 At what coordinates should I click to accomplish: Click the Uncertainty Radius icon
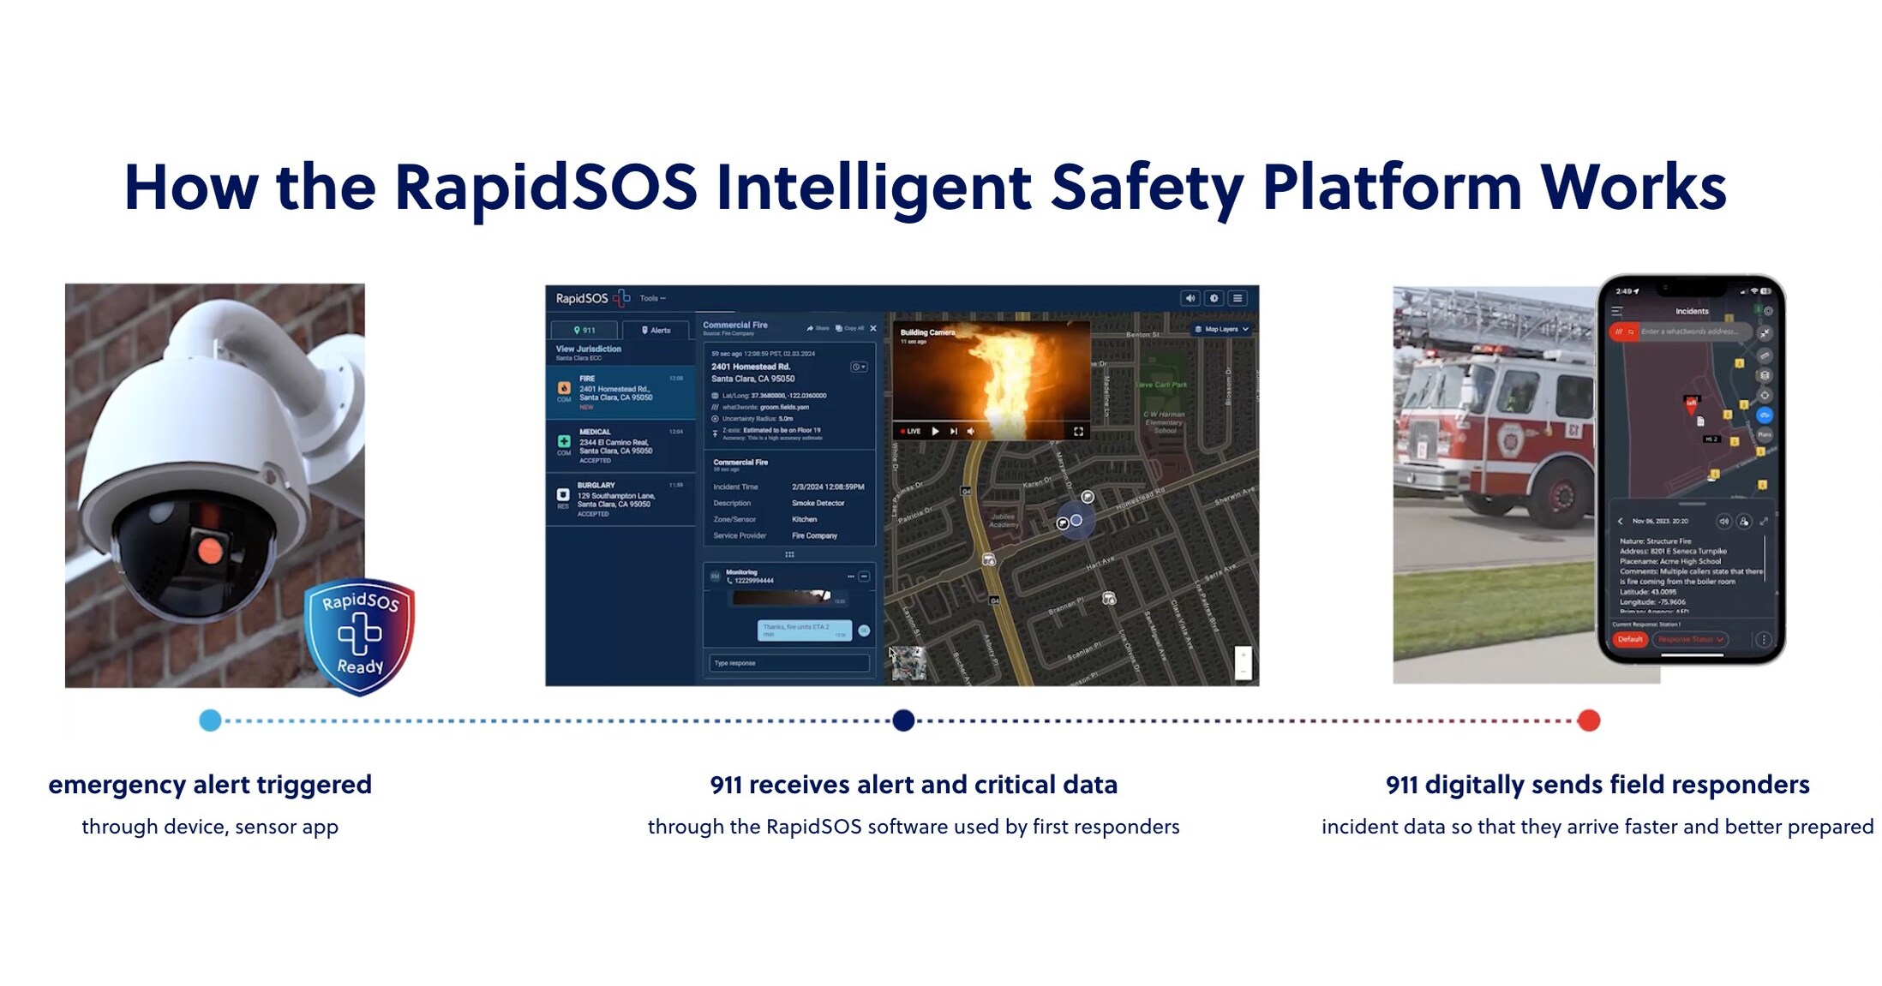click(x=716, y=419)
